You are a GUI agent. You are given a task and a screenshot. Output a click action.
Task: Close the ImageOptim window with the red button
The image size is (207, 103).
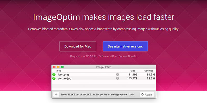point(54,67)
